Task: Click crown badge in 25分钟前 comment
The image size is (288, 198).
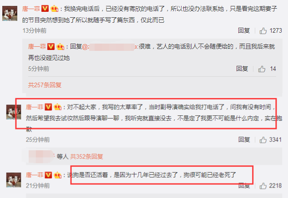Action: pyautogui.click(x=57, y=107)
